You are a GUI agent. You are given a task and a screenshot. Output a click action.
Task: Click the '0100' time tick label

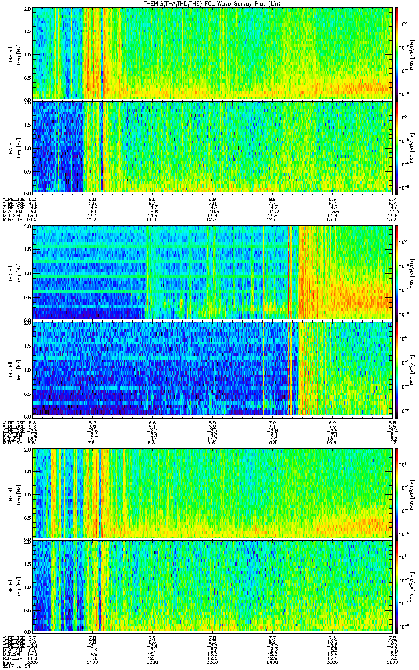point(92,663)
